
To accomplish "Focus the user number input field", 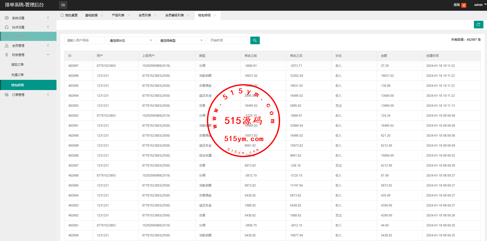I will tap(84, 40).
